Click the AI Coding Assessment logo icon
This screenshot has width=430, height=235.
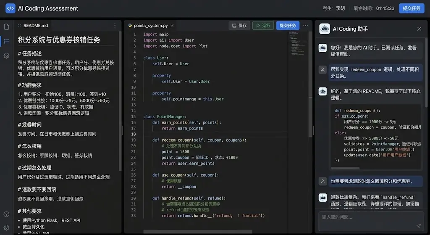10,8
